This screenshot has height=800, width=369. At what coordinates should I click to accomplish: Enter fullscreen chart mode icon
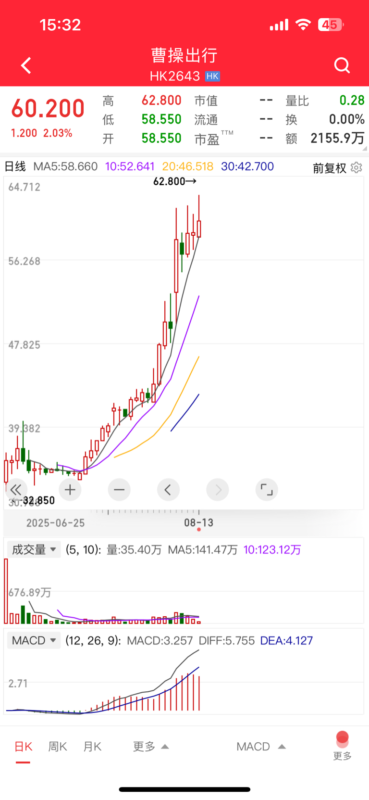coord(267,490)
